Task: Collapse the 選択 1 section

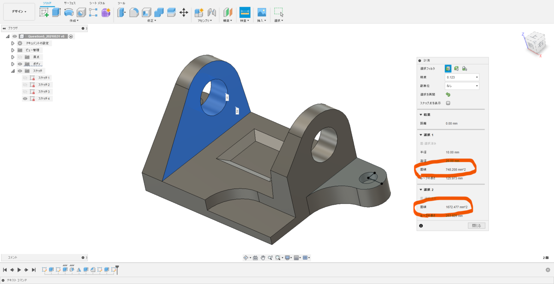Action: click(421, 135)
